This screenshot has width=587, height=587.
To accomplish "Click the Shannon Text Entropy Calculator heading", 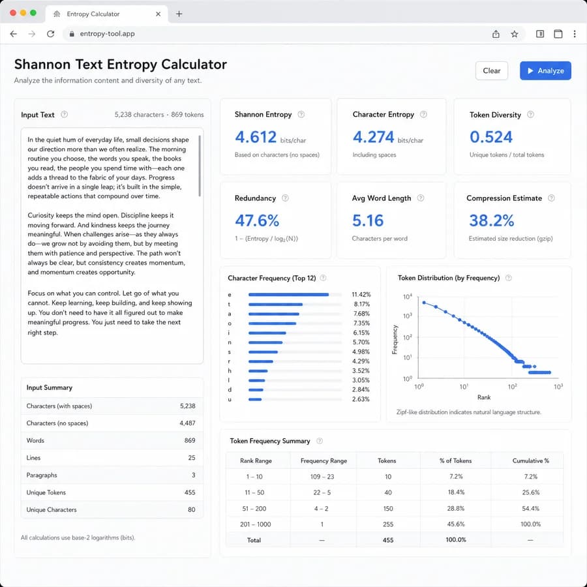I will [x=121, y=65].
